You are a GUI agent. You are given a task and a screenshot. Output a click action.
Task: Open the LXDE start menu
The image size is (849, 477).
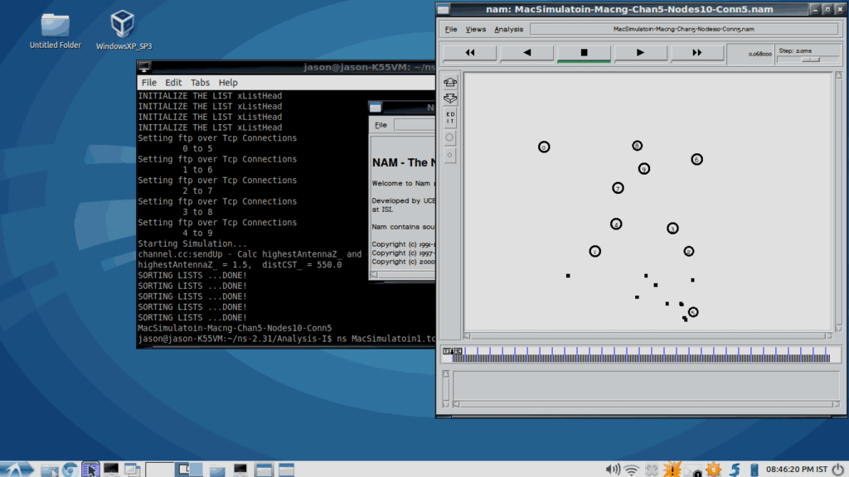18,470
